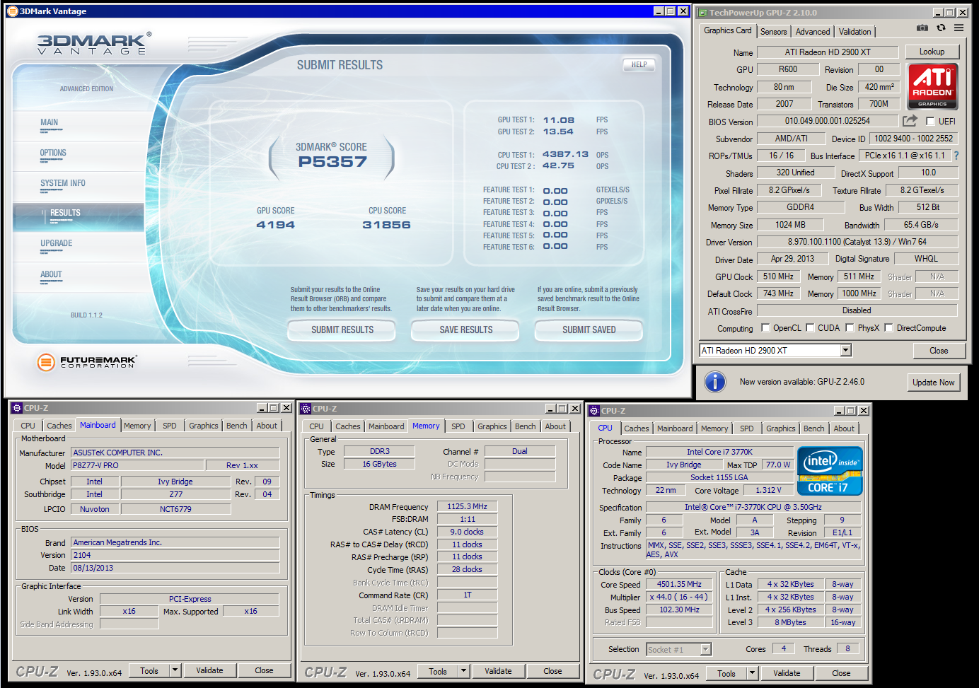979x688 pixels.
Task: Open the ATI Radeon HD 2900 XT card dropdown
Action: click(845, 351)
